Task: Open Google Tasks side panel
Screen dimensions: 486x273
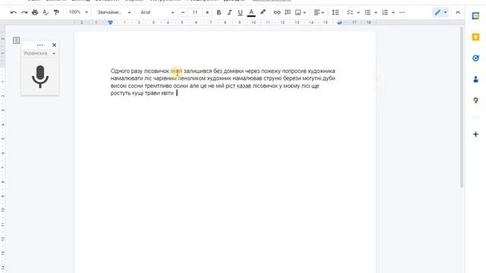Action: (475, 58)
